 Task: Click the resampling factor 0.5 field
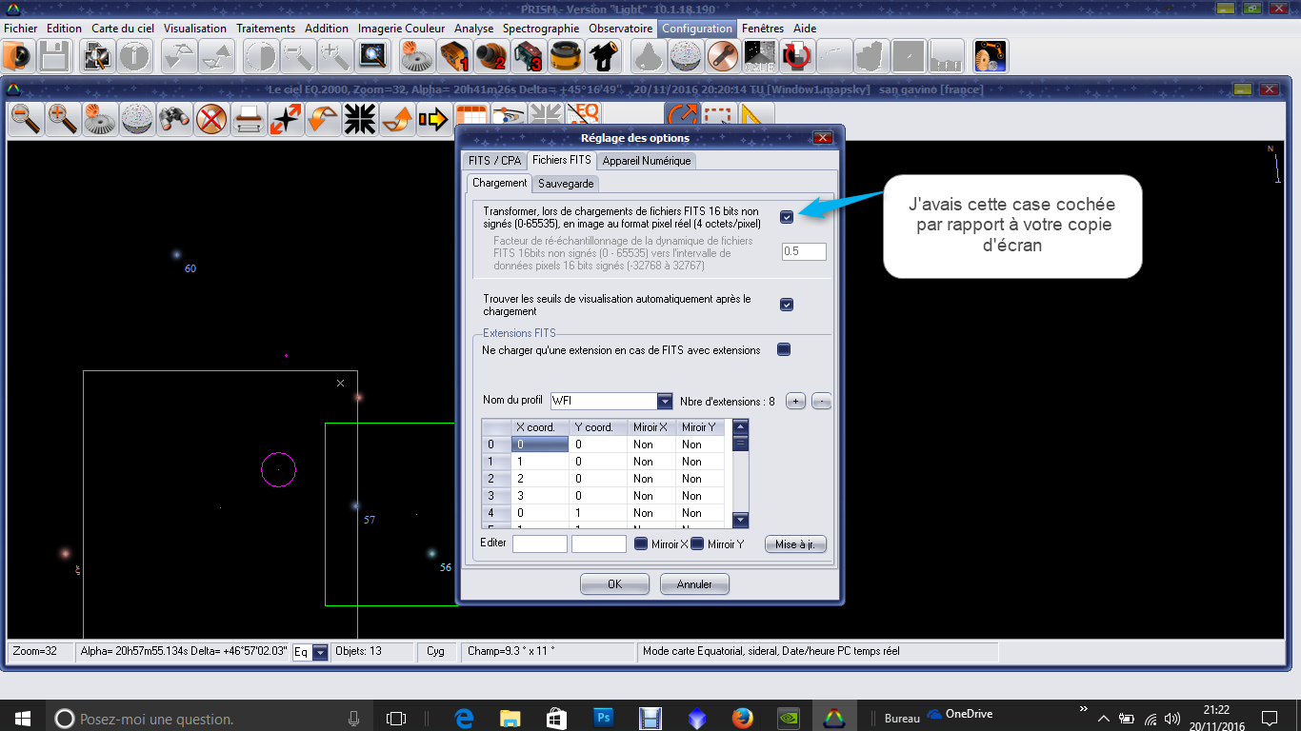point(804,251)
